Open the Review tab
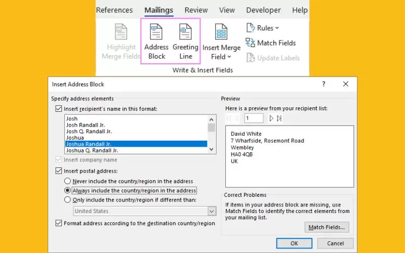This screenshot has height=253, width=405. 196,10
